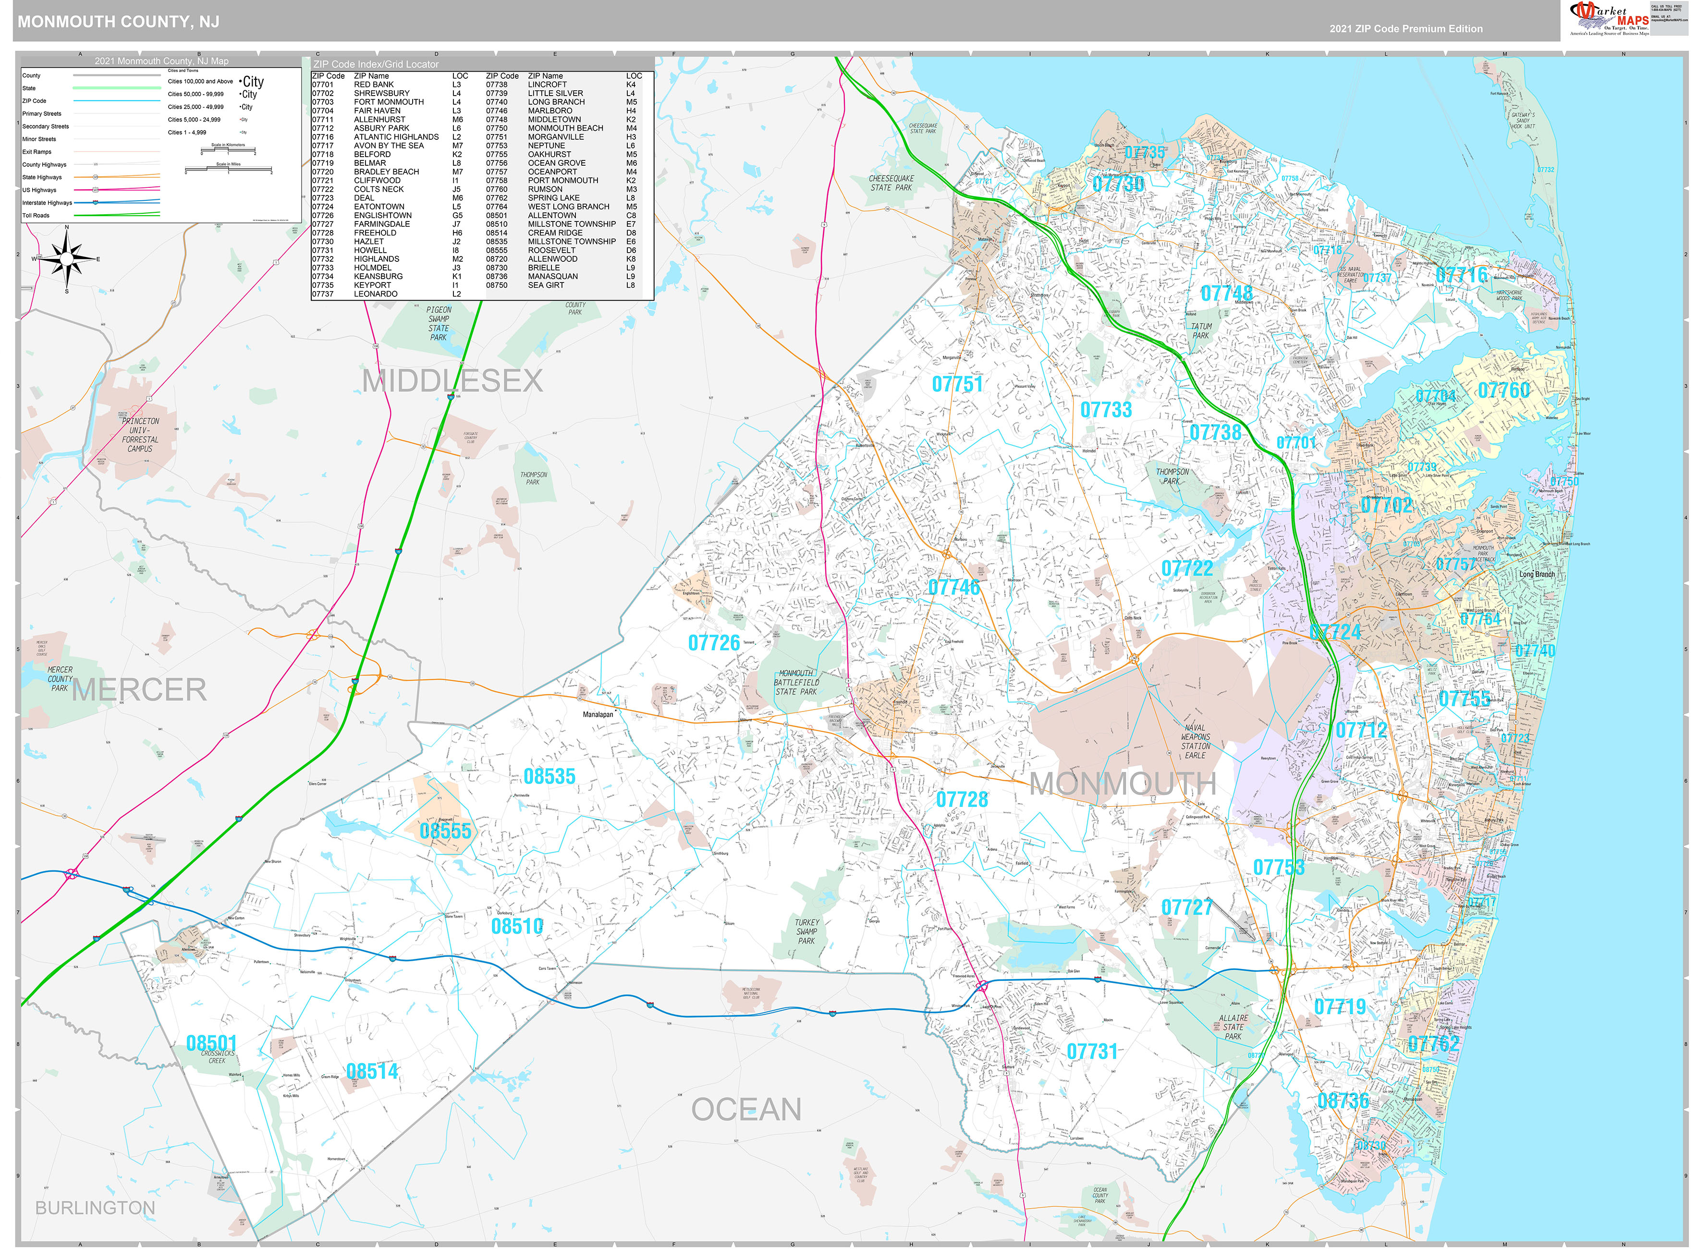Click the 07748 ZIP label on the map
1697x1249 pixels.
(x=1226, y=294)
